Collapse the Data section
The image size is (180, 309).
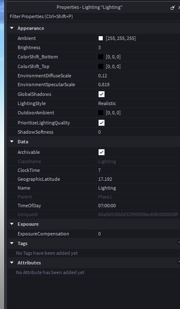click(12, 142)
